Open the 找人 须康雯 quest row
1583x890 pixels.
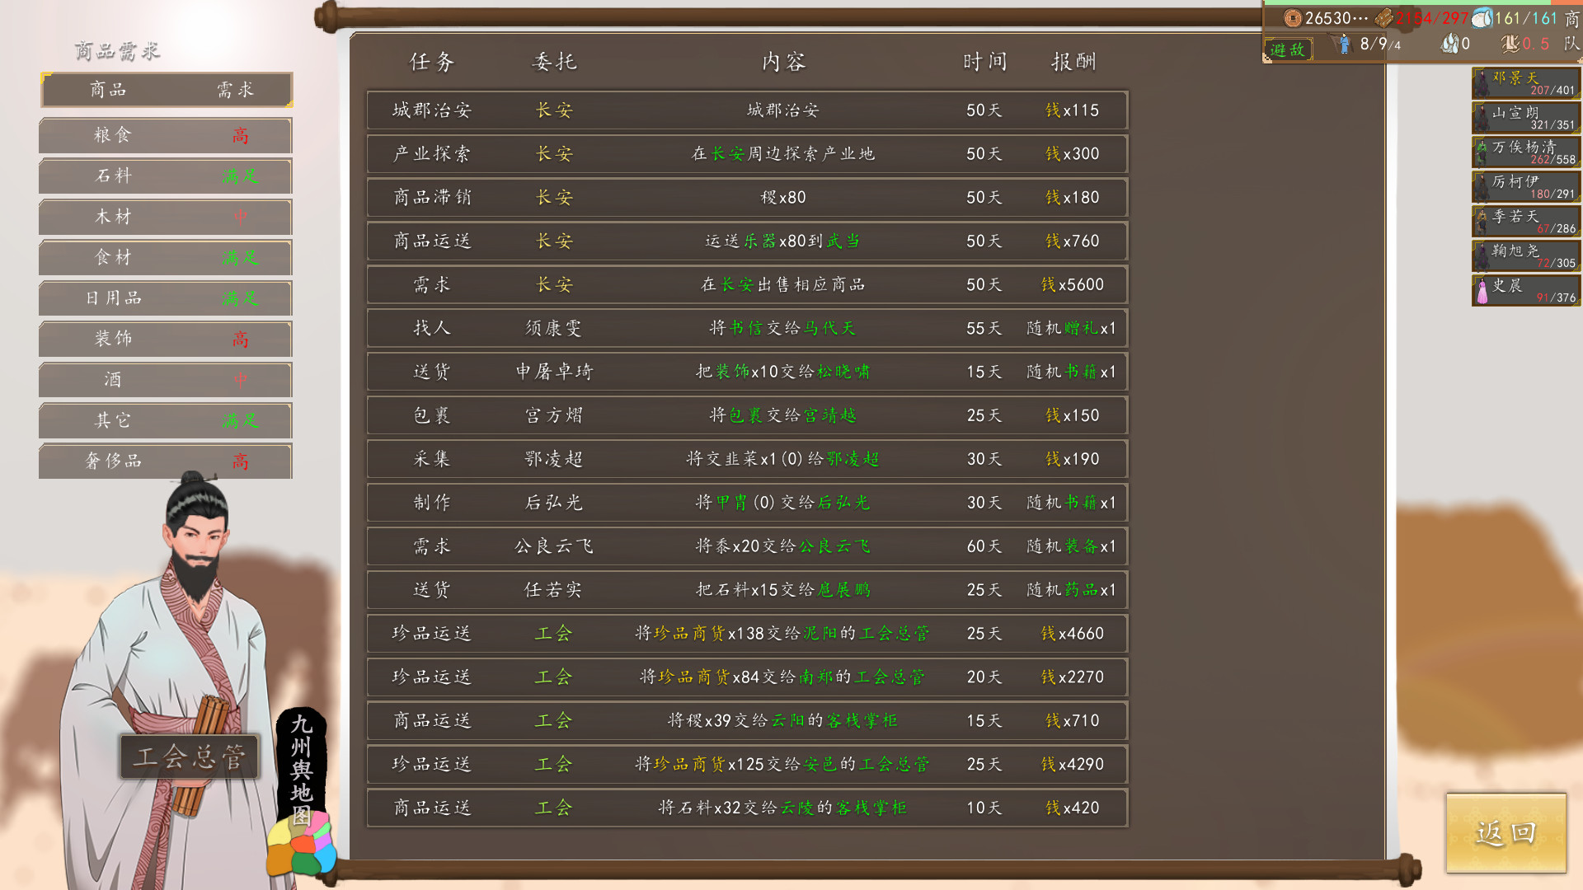(x=746, y=328)
